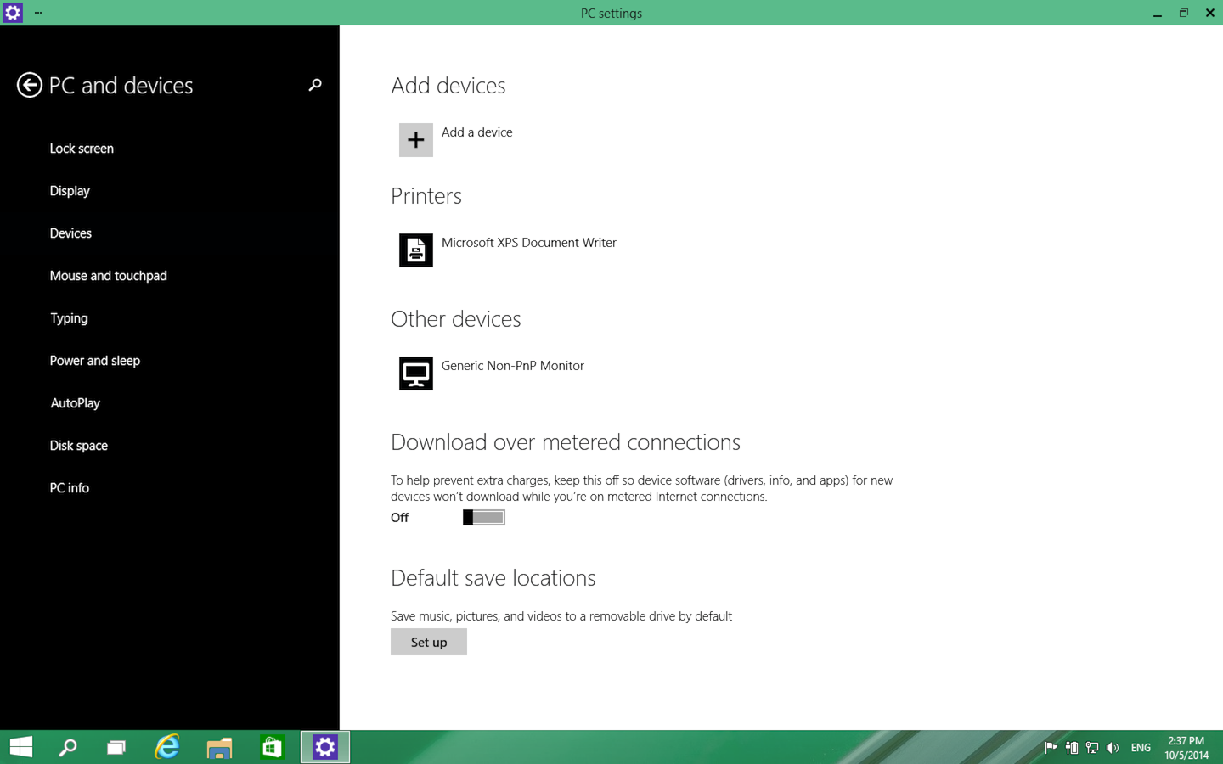1223x764 pixels.
Task: Click the Download over metered connections heading
Action: (566, 442)
